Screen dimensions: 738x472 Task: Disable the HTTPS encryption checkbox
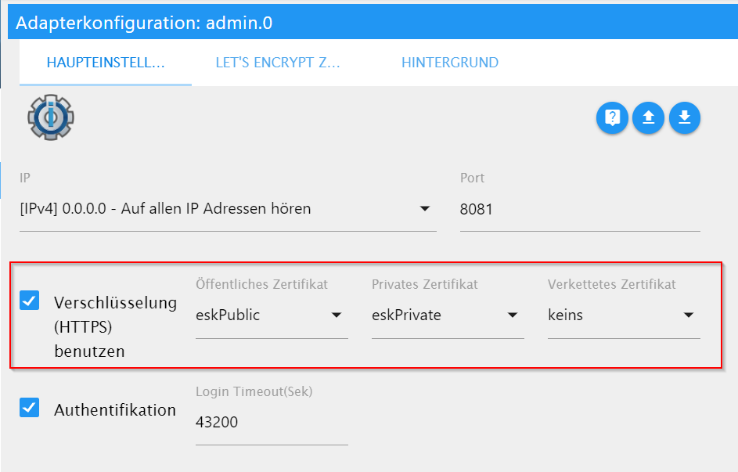(x=30, y=300)
